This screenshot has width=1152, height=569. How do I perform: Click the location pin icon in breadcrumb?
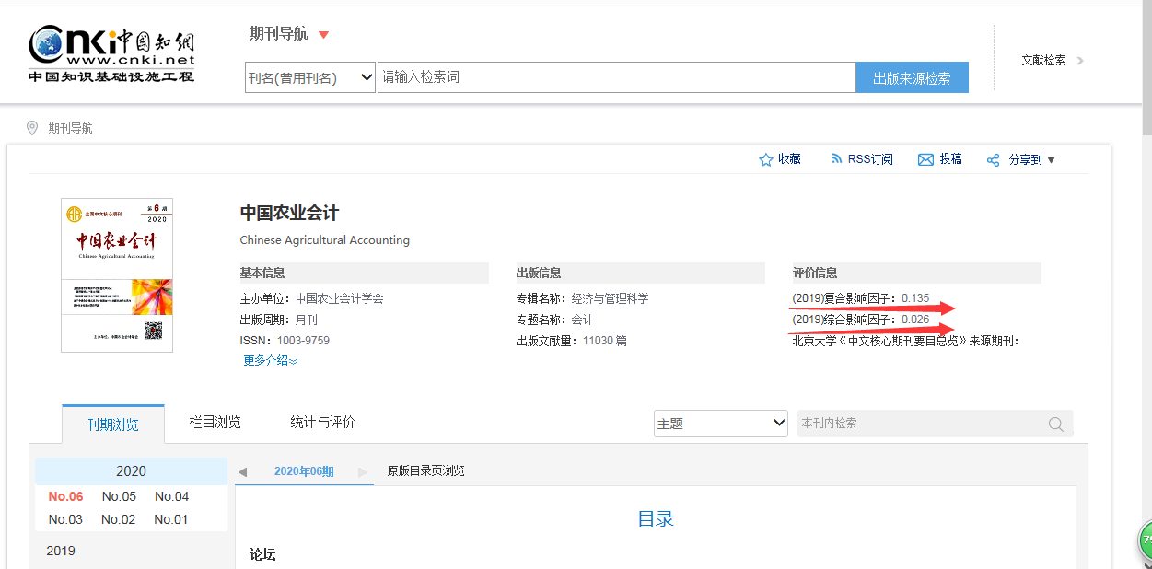[32, 128]
